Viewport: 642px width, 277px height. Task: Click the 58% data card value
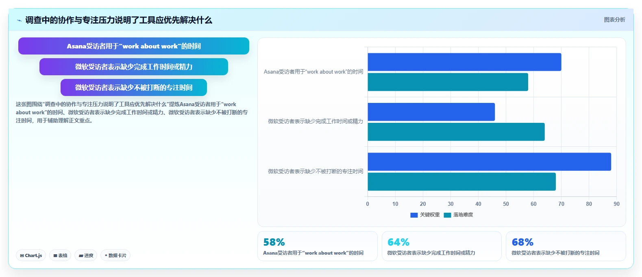(274, 242)
